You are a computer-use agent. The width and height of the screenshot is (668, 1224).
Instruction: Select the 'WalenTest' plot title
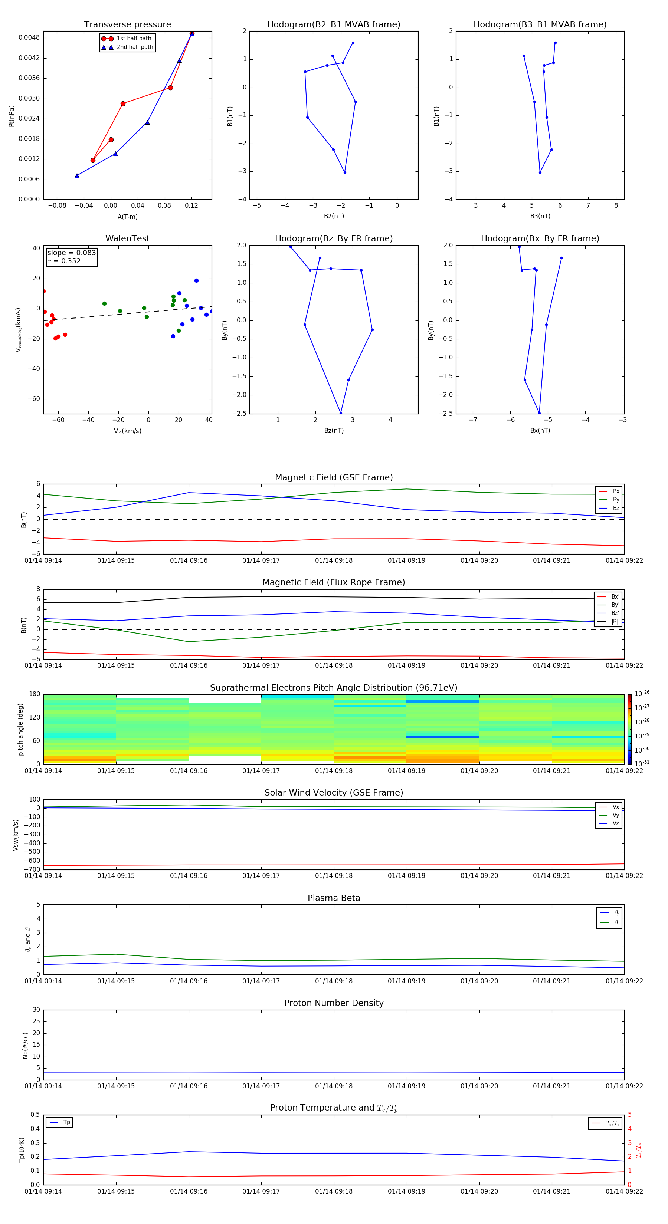(127, 238)
